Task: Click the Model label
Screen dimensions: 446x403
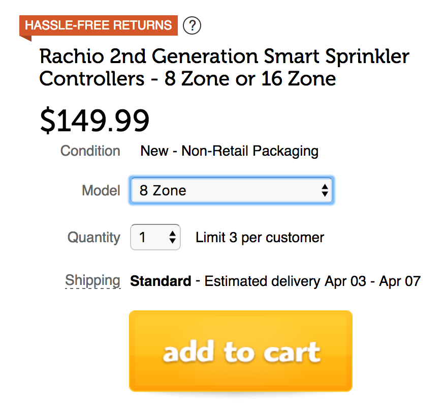Action: 101,191
